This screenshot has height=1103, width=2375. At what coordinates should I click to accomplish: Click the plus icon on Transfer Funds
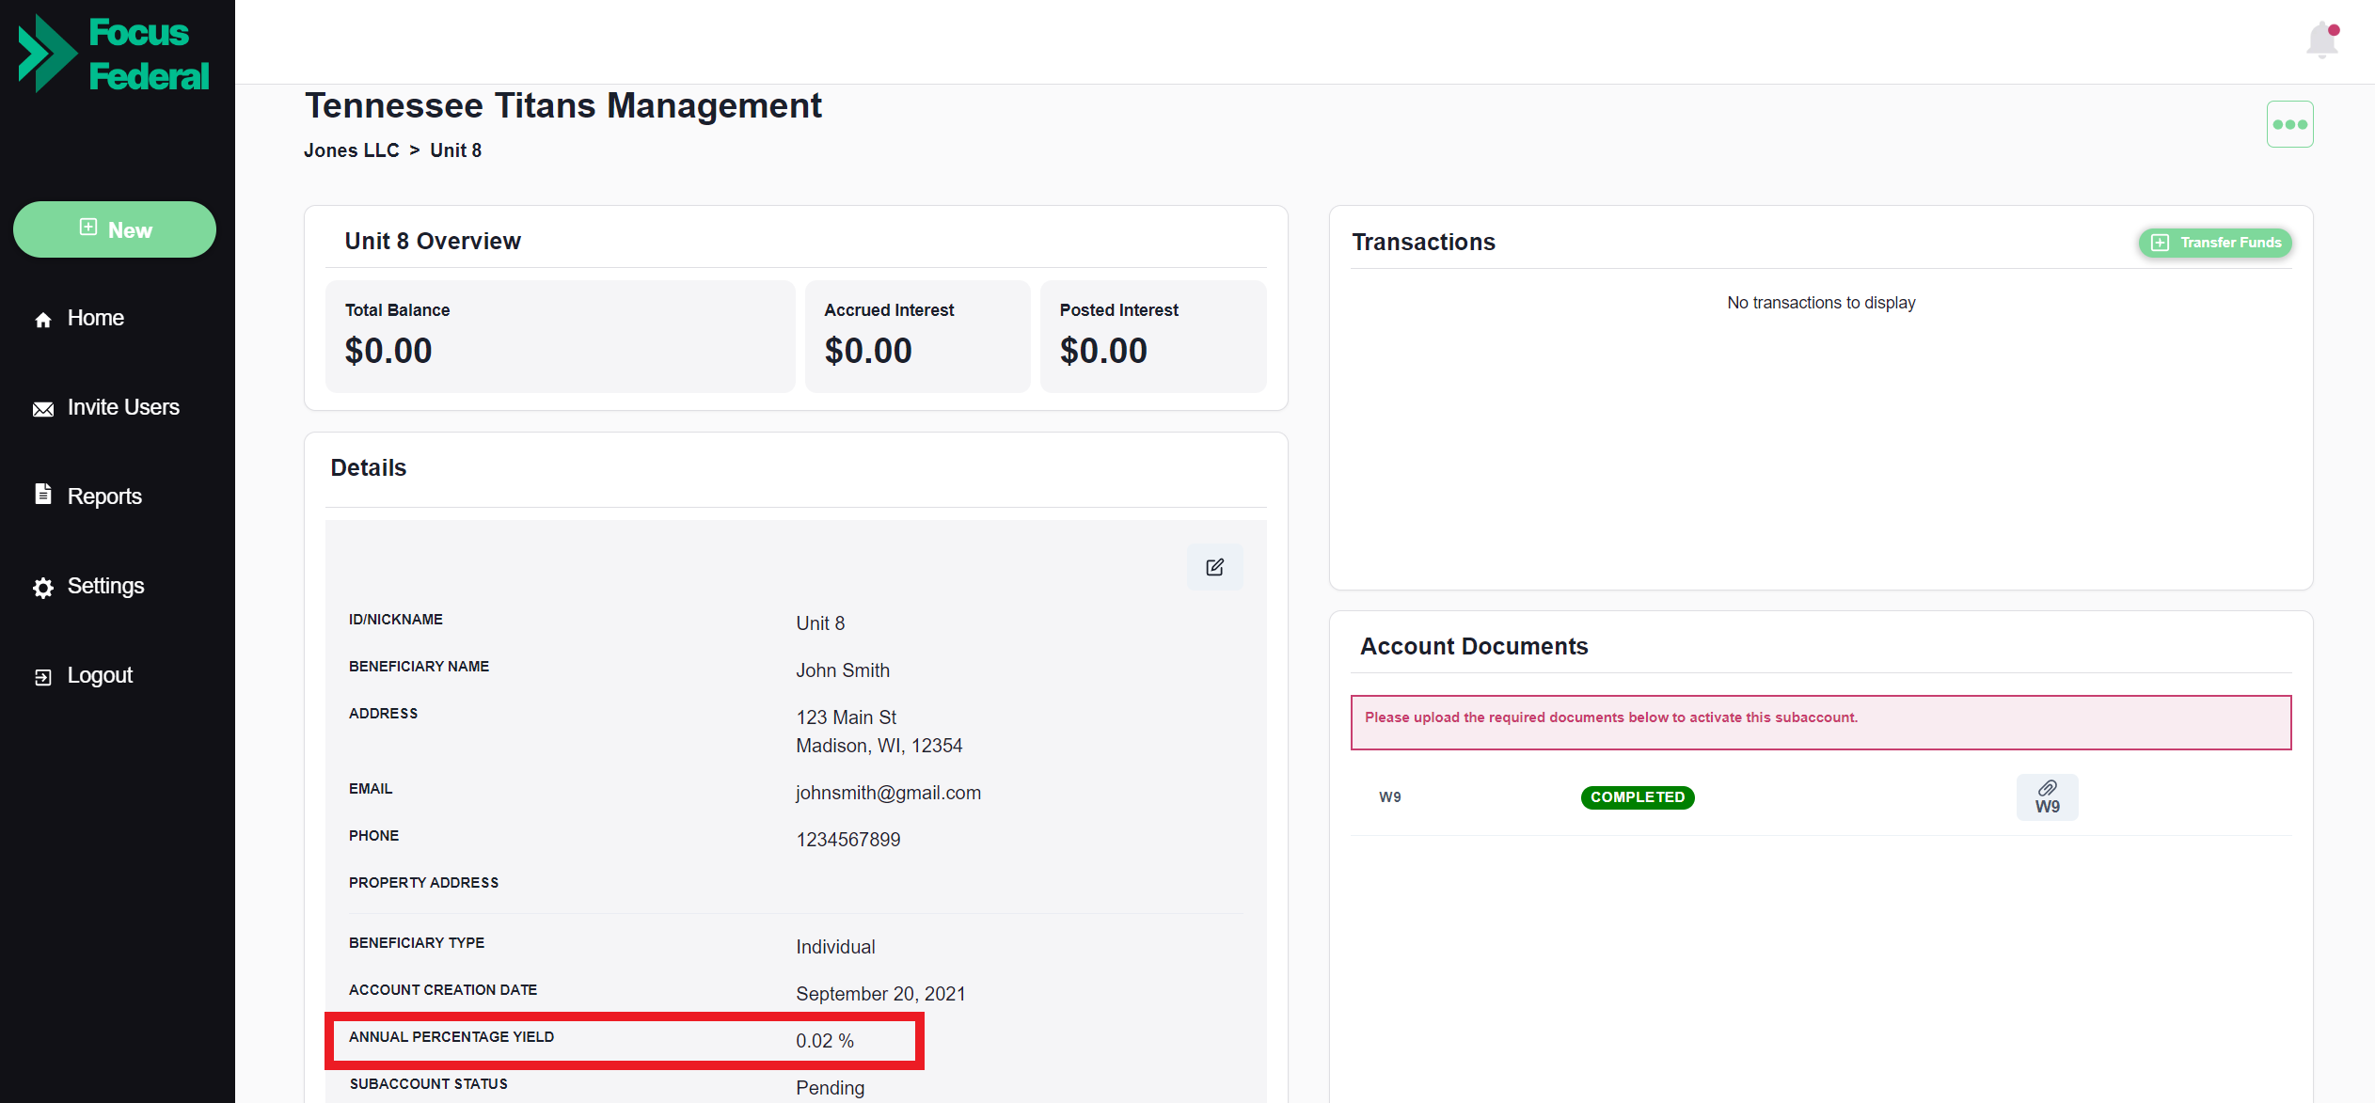pyautogui.click(x=2161, y=243)
